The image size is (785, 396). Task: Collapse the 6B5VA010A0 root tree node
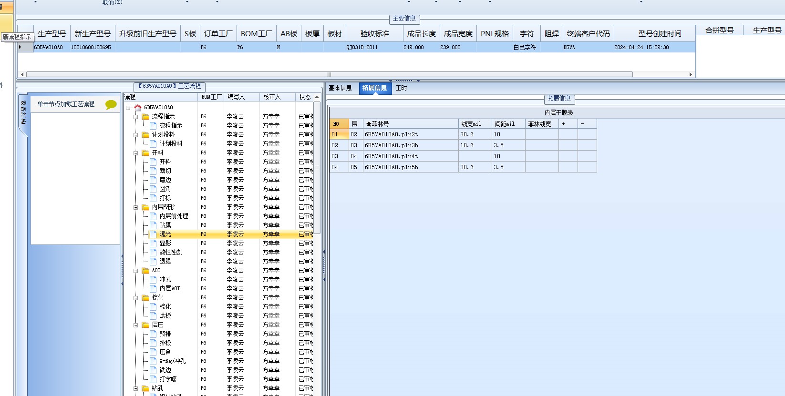(x=128, y=108)
